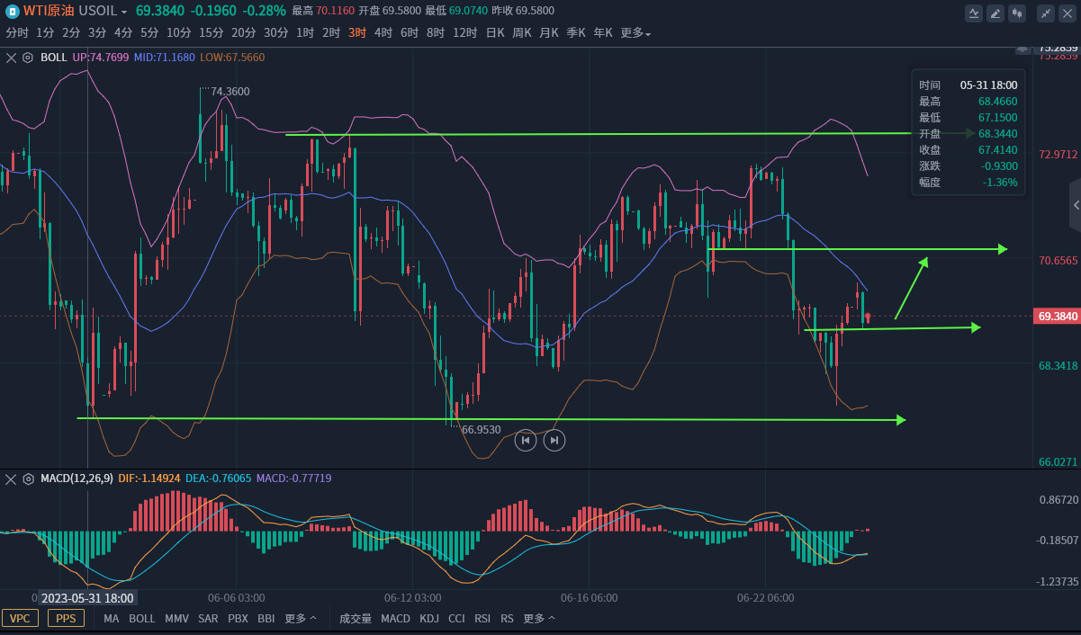
Task: Open the indicator line tool icon
Action: [x=974, y=13]
